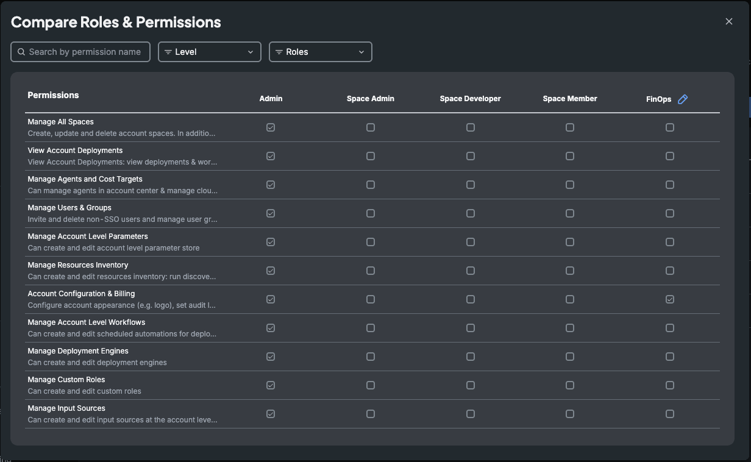Image resolution: width=751 pixels, height=462 pixels.
Task: Toggle Space Developer checkbox for Manage Account Level Workflows
Action: (x=471, y=328)
